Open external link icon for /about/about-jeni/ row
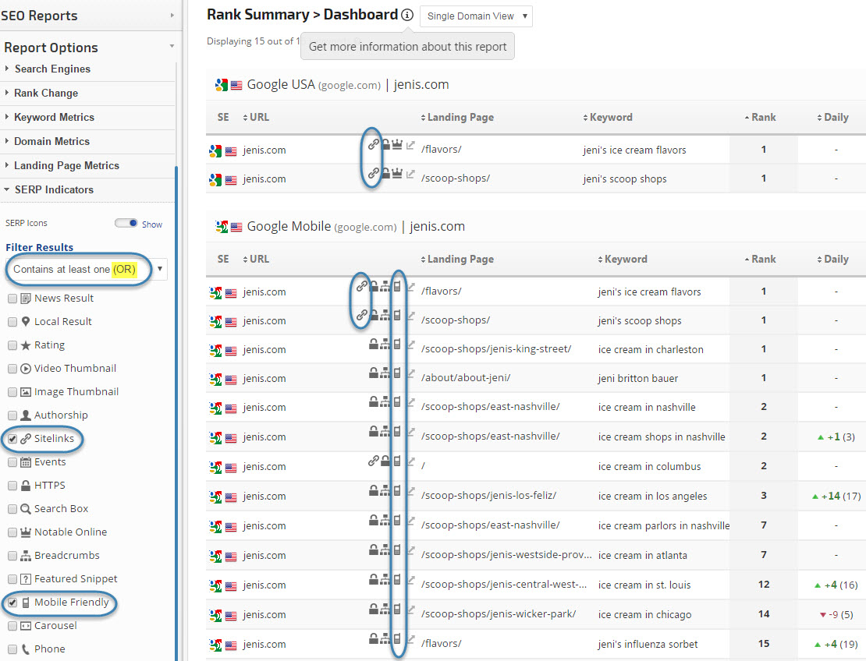866x661 pixels. (410, 375)
